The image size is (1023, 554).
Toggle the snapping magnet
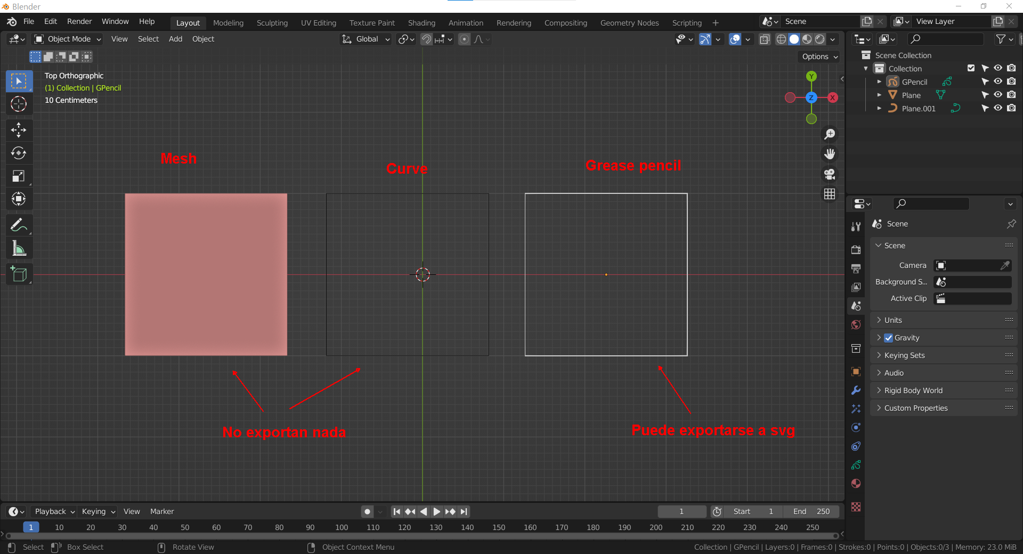point(426,39)
